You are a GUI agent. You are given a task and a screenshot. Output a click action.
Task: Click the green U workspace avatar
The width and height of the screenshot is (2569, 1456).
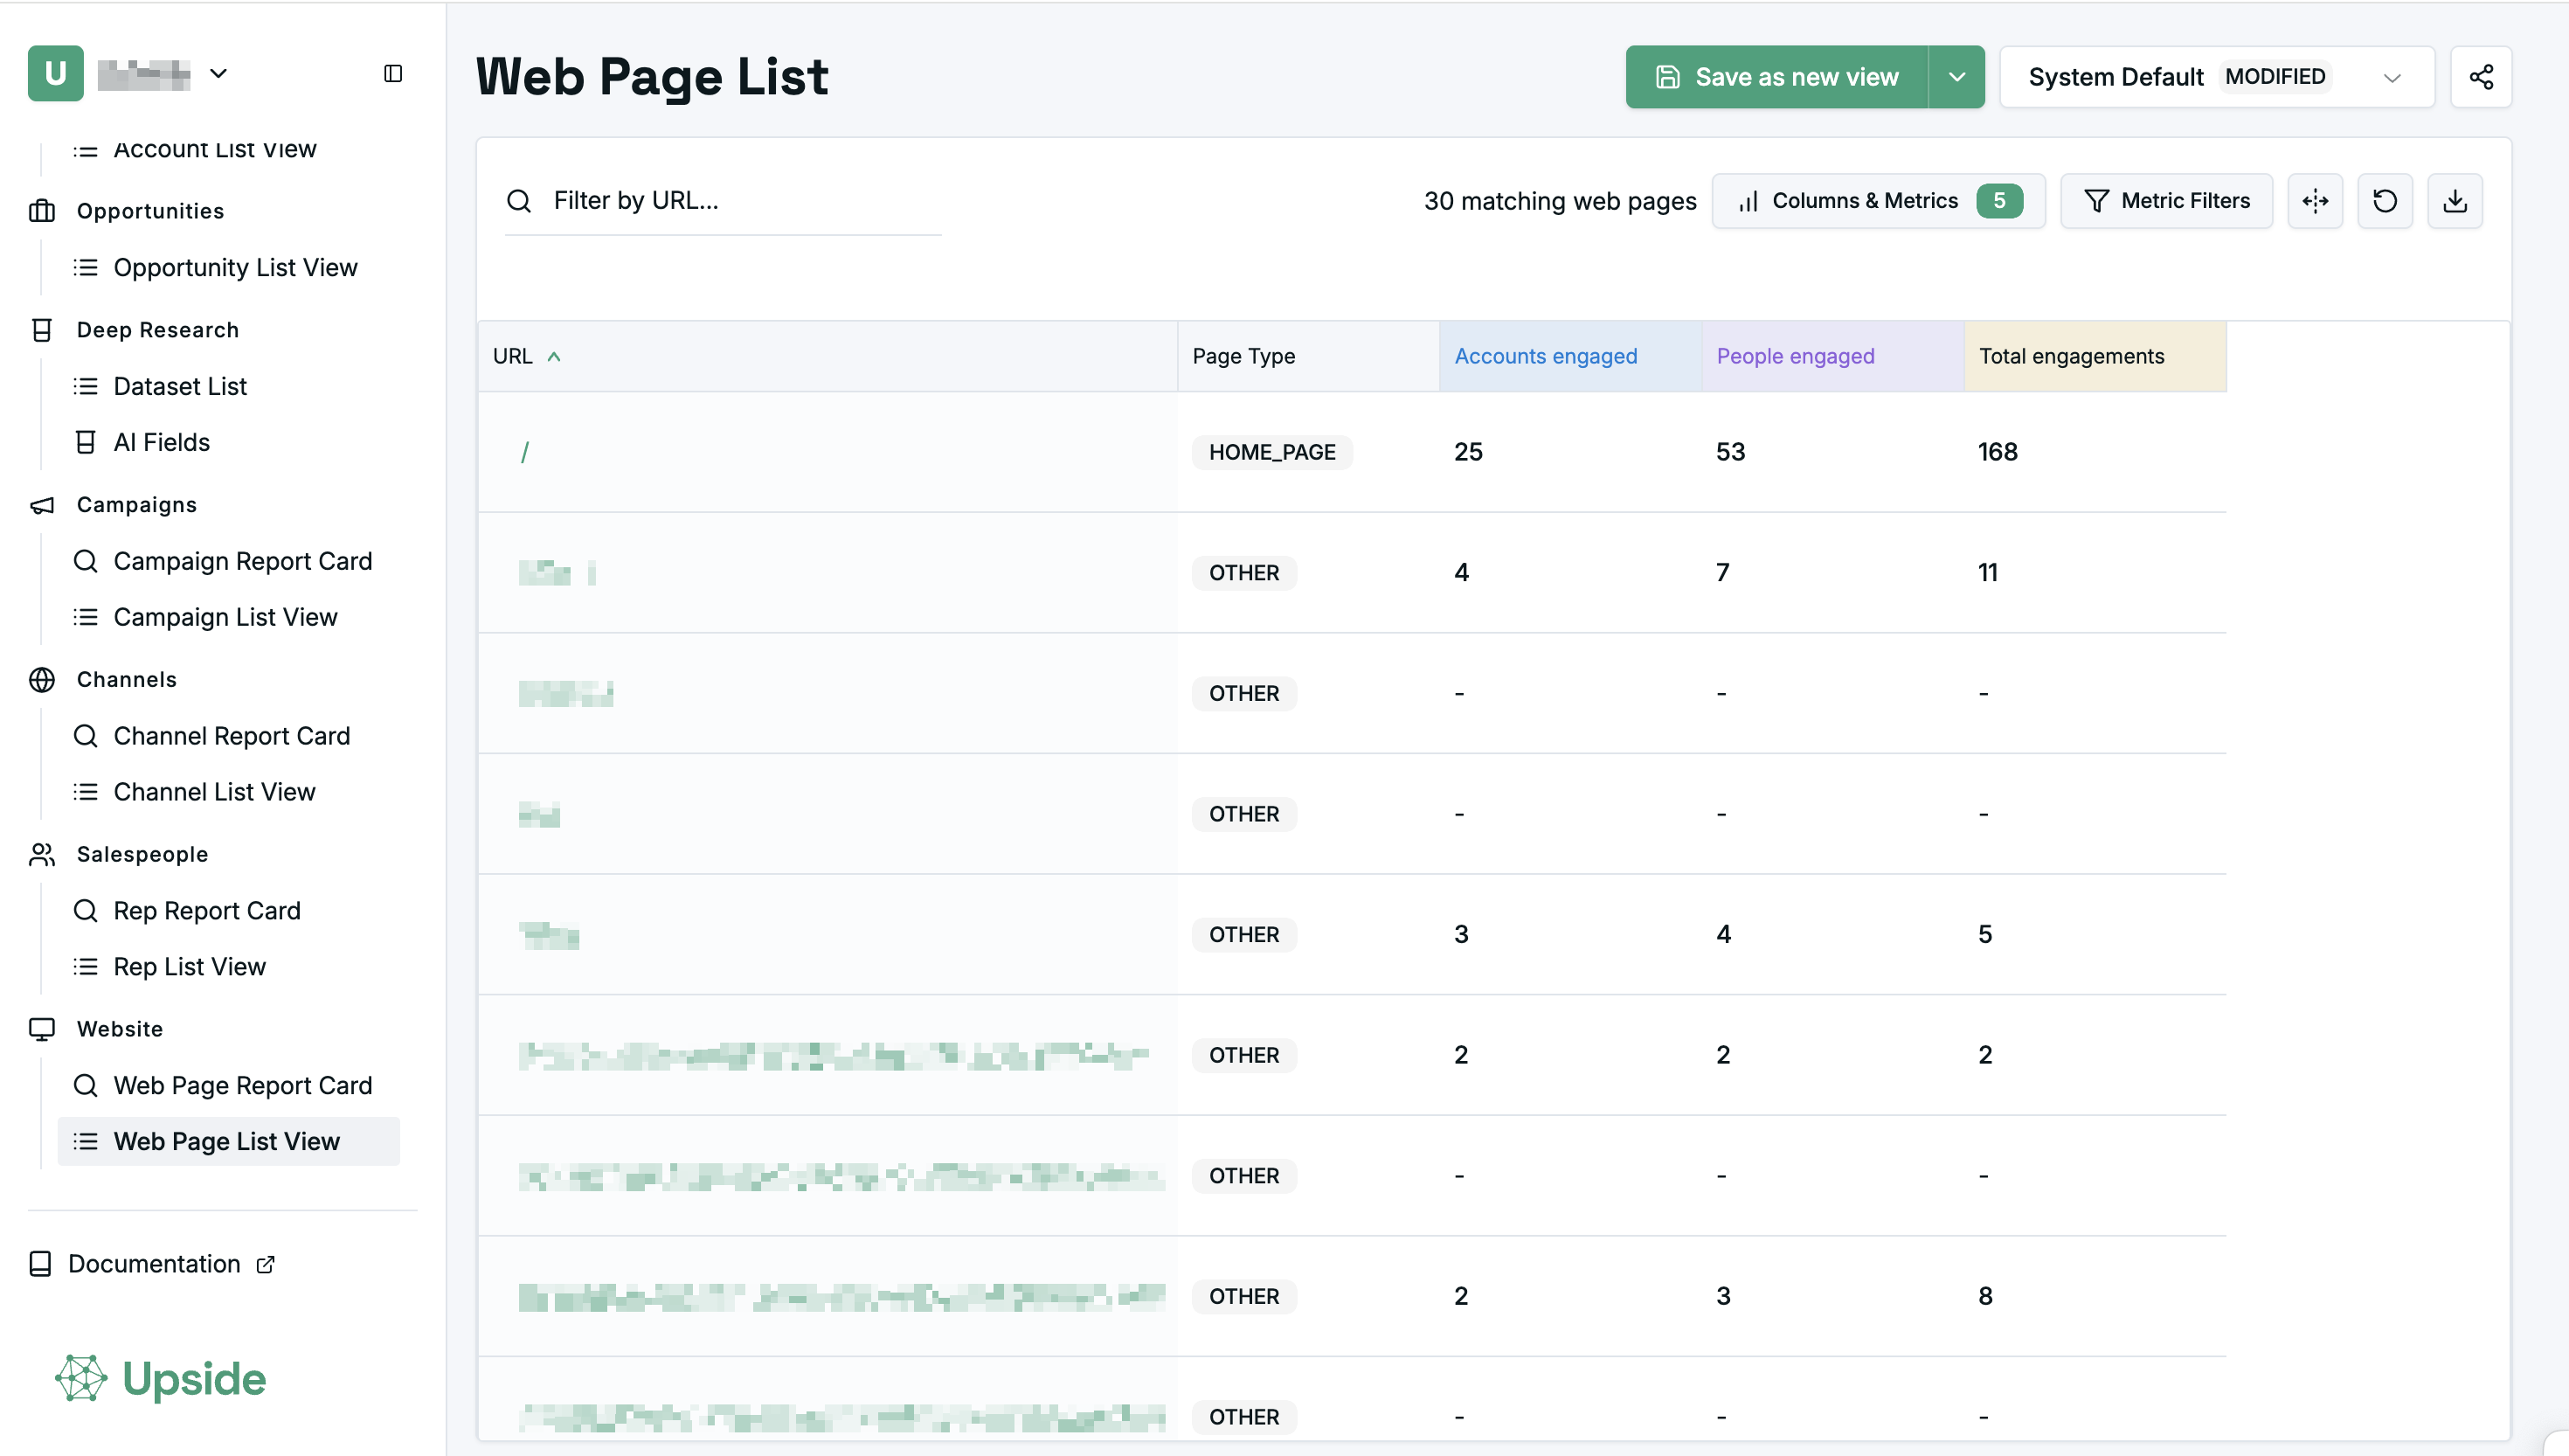(56, 73)
